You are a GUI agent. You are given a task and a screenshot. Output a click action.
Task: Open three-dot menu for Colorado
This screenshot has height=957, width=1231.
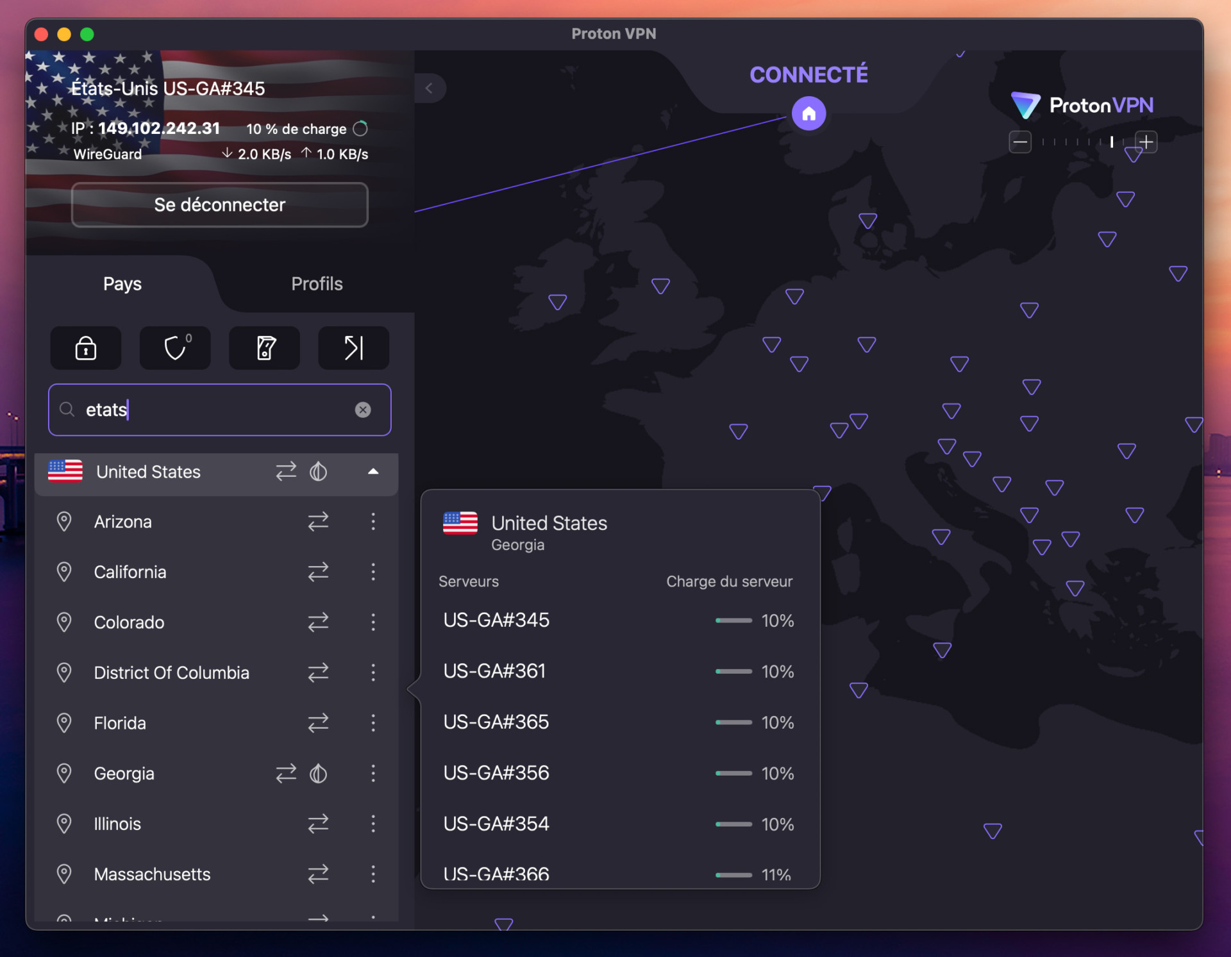tap(373, 622)
